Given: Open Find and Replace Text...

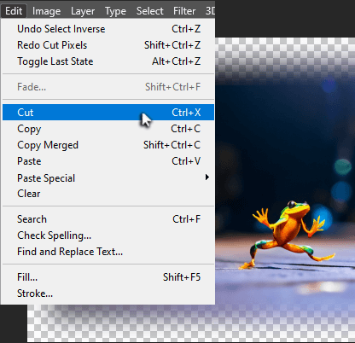Looking at the screenshot, I should [x=108, y=252].
